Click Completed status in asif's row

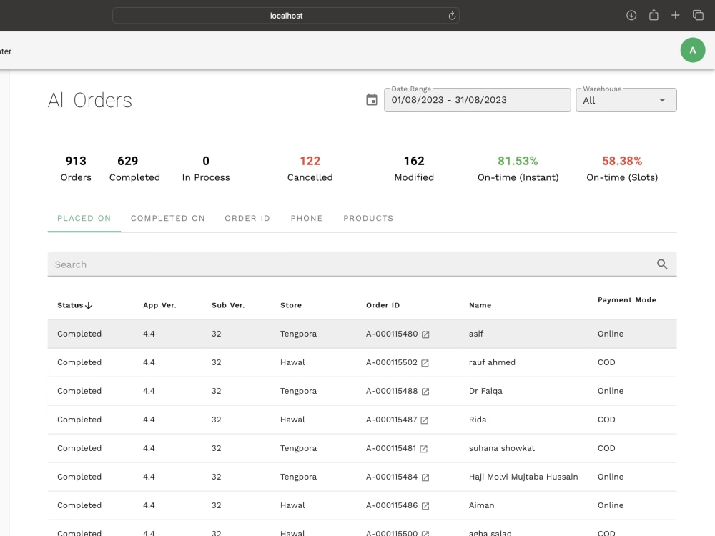(x=79, y=334)
